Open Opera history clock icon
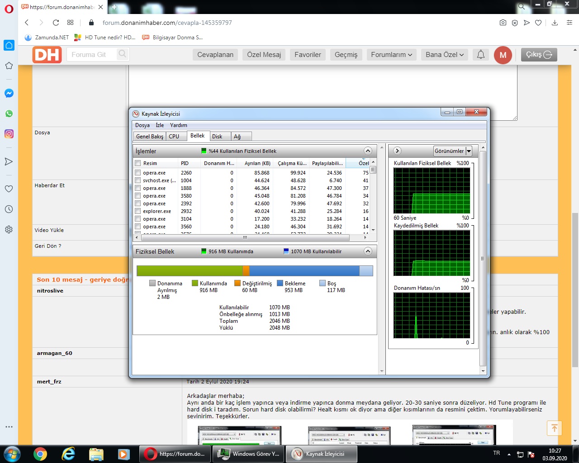 pos(9,209)
